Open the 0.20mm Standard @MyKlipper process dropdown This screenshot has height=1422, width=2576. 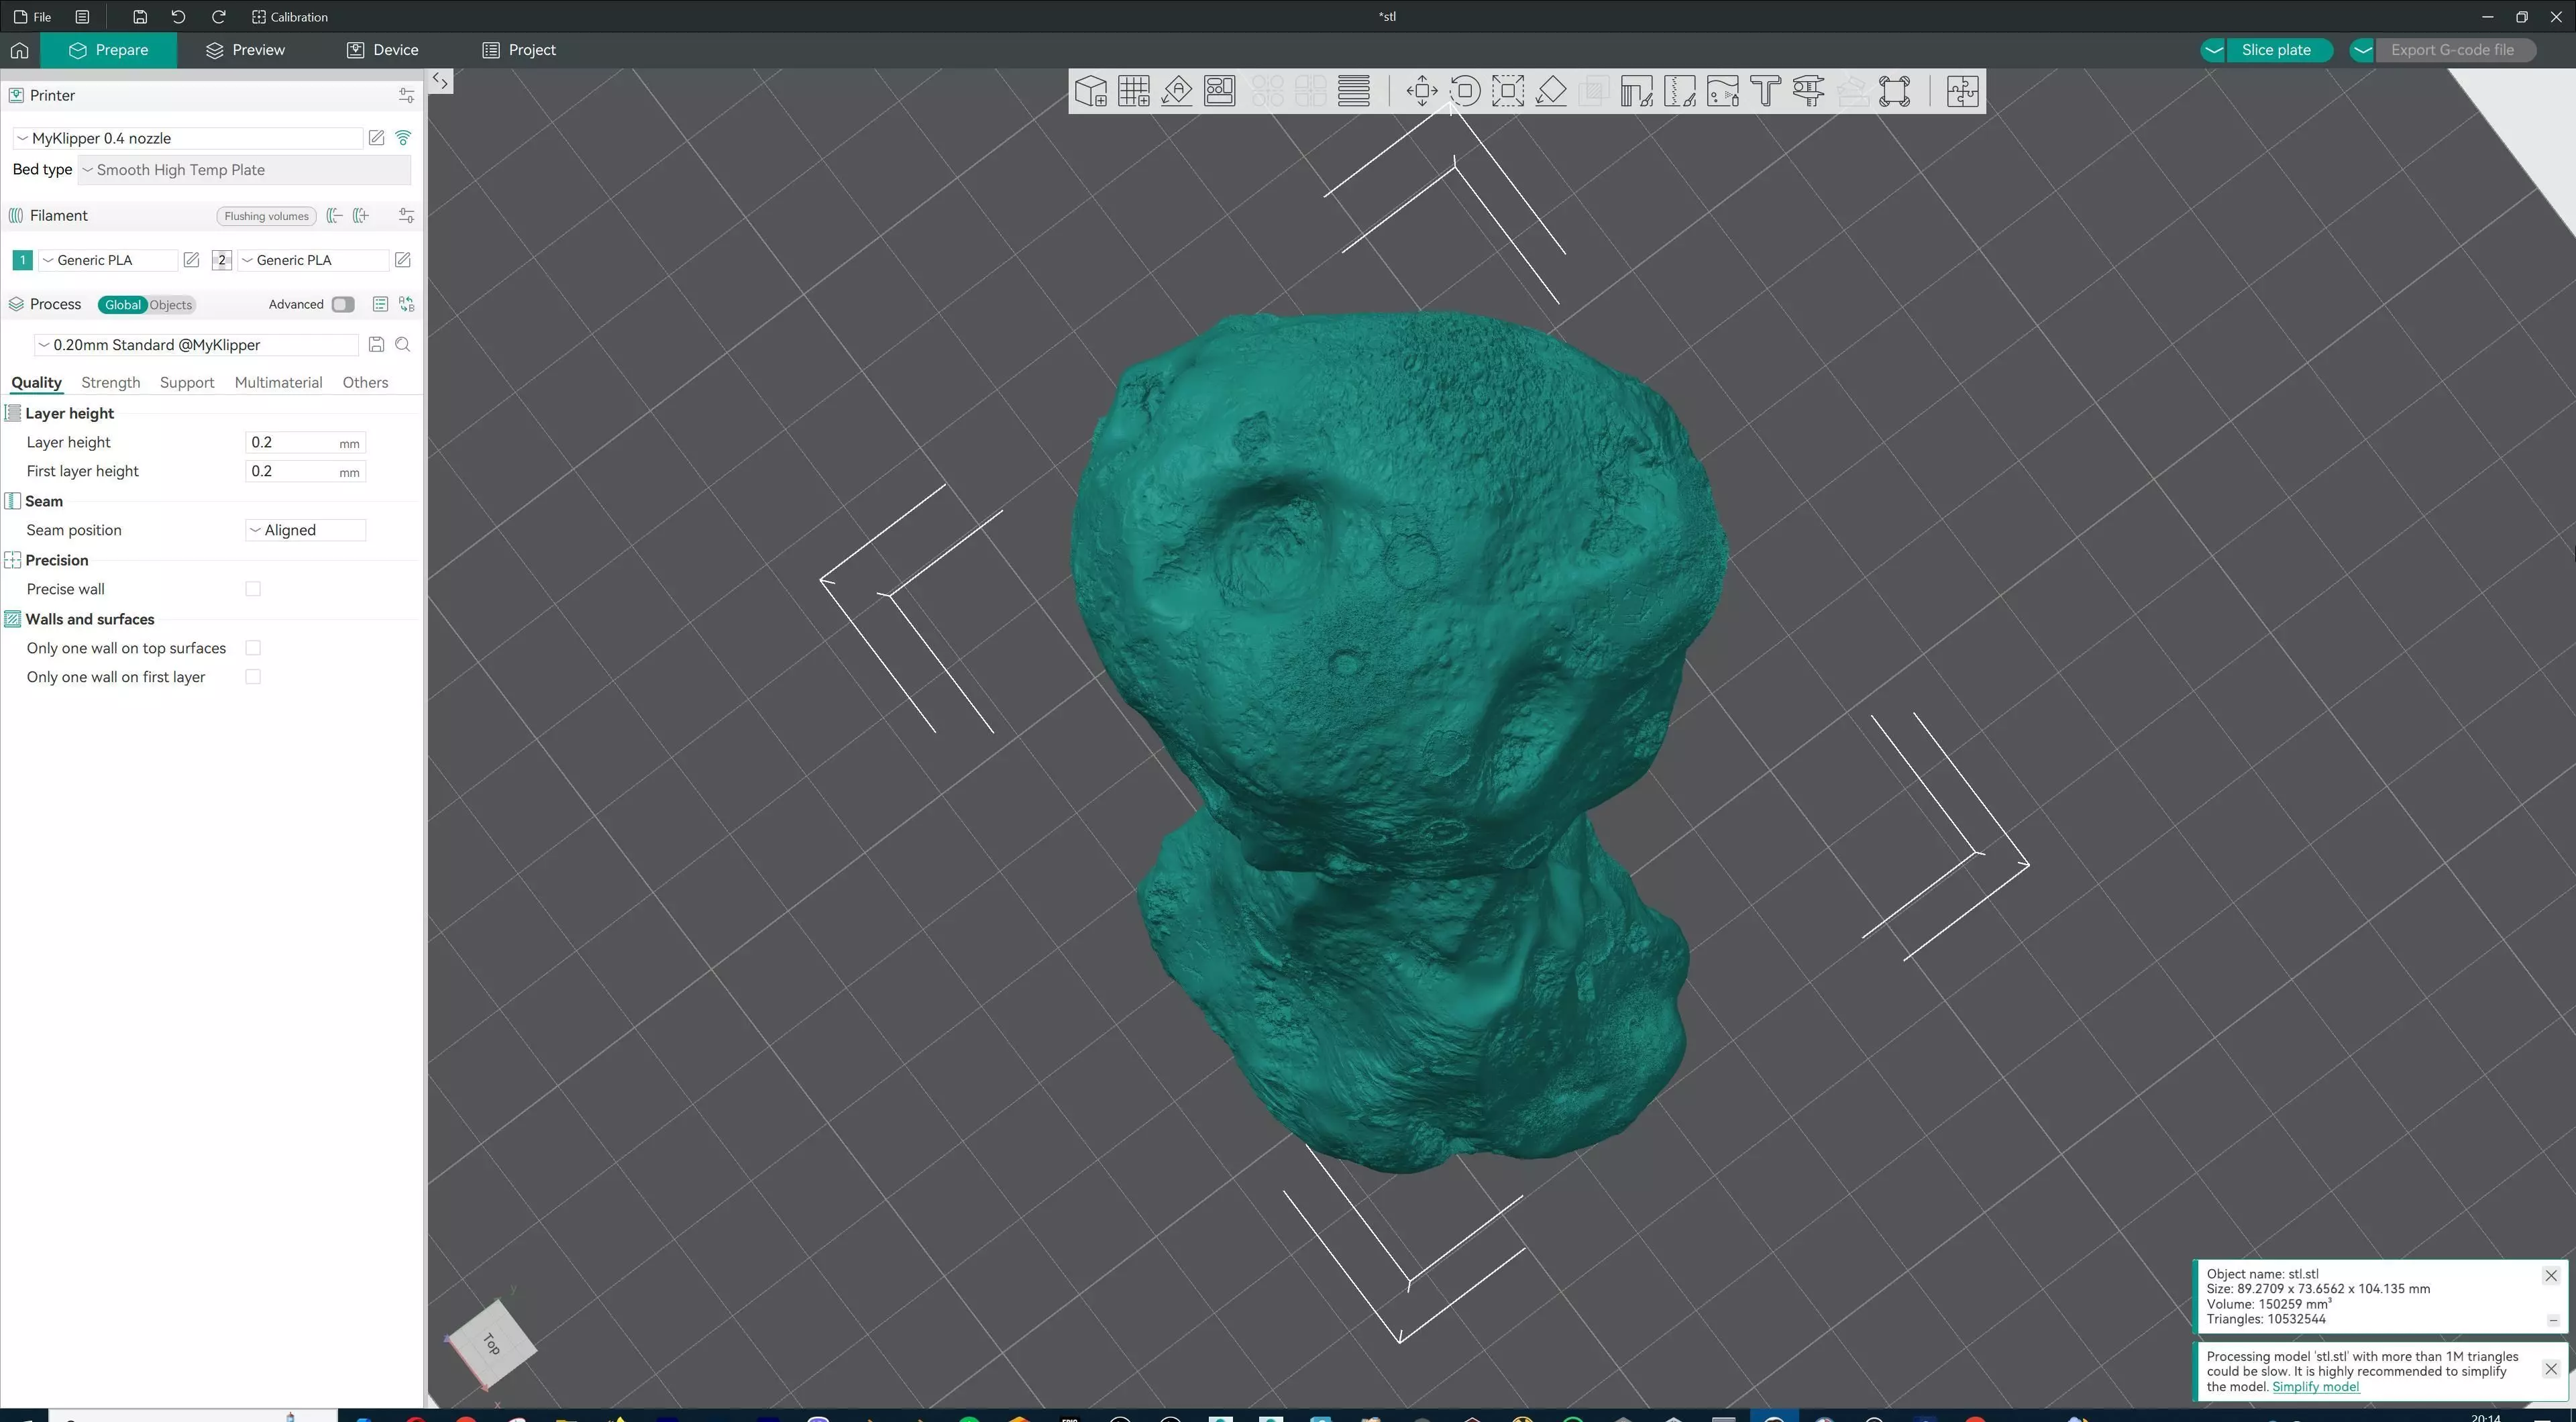(x=196, y=344)
